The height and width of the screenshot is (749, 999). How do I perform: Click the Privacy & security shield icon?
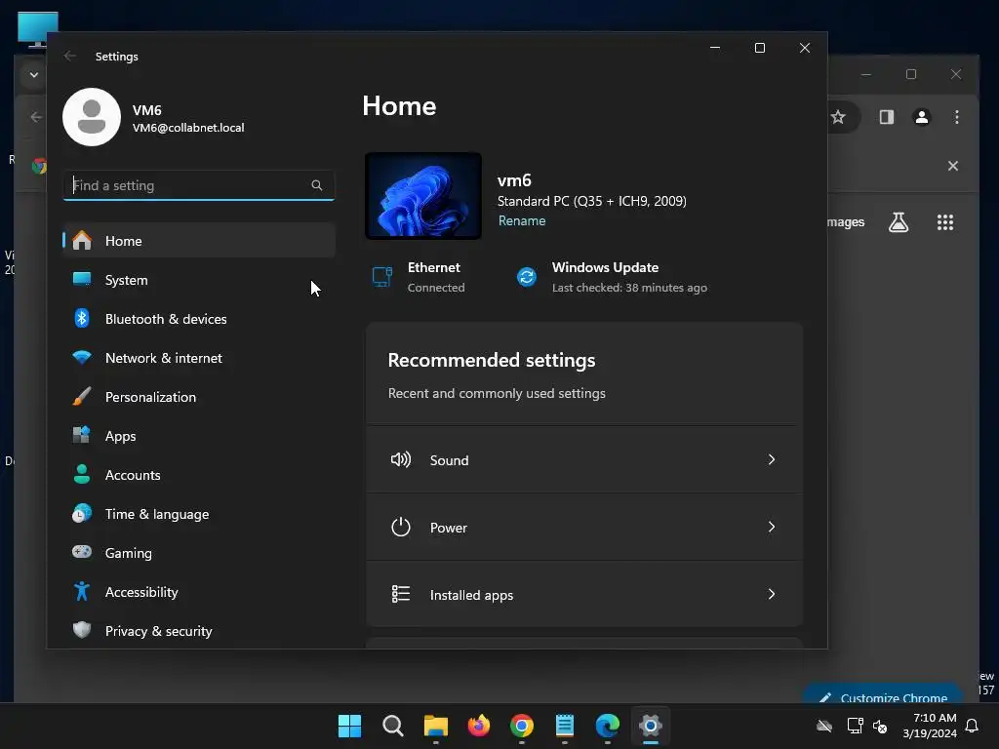pos(82,631)
